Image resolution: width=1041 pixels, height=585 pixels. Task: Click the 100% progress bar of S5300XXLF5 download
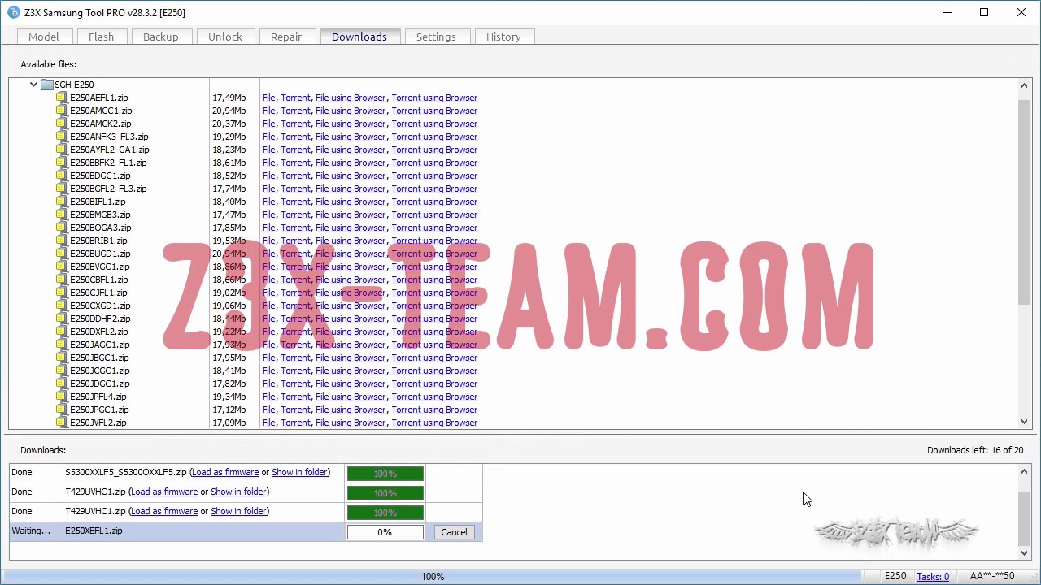pyautogui.click(x=385, y=474)
